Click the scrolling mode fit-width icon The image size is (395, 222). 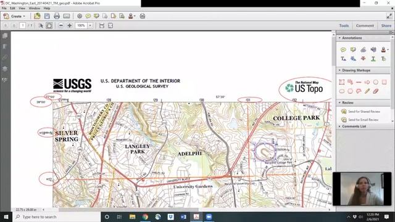tap(102, 25)
